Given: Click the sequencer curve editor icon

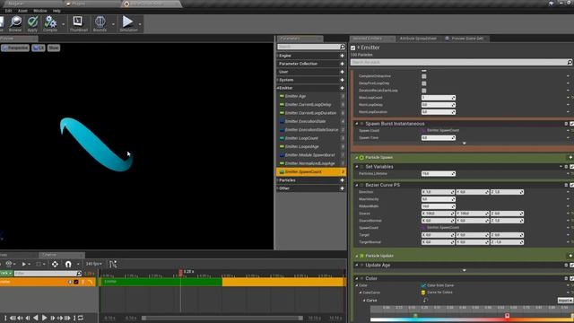Looking at the screenshot, I should 113,264.
